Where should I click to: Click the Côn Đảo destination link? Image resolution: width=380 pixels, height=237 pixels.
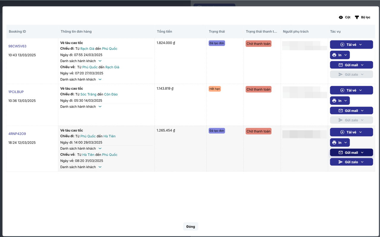click(x=111, y=94)
